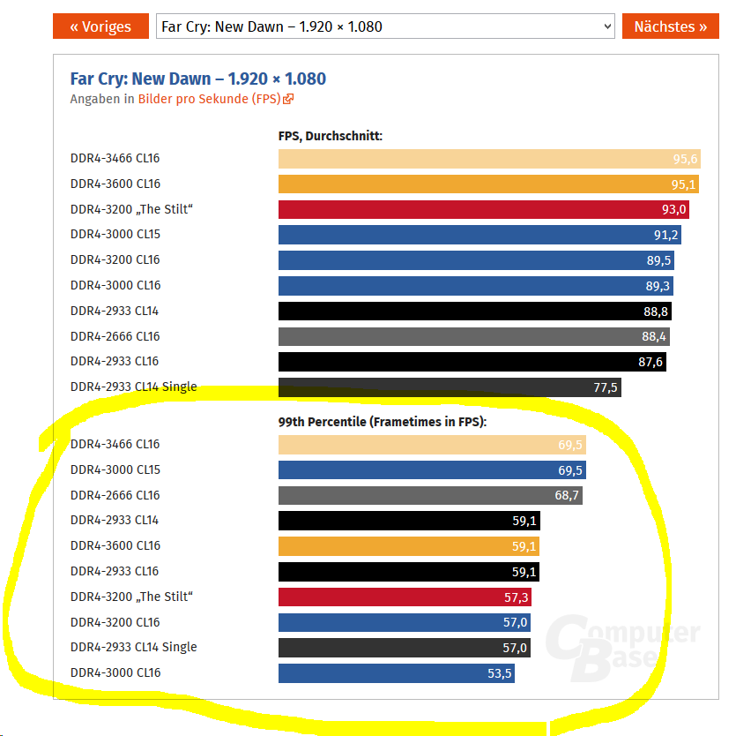This screenshot has width=736, height=736.
Task: Select the 89,5 average FPS bar
Action: (x=476, y=260)
